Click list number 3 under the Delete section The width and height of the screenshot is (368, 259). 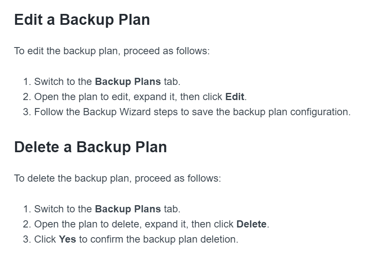coord(27,239)
